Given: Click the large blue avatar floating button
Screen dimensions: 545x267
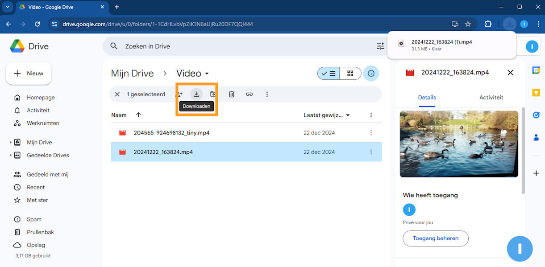Looking at the screenshot, I should click(x=520, y=249).
